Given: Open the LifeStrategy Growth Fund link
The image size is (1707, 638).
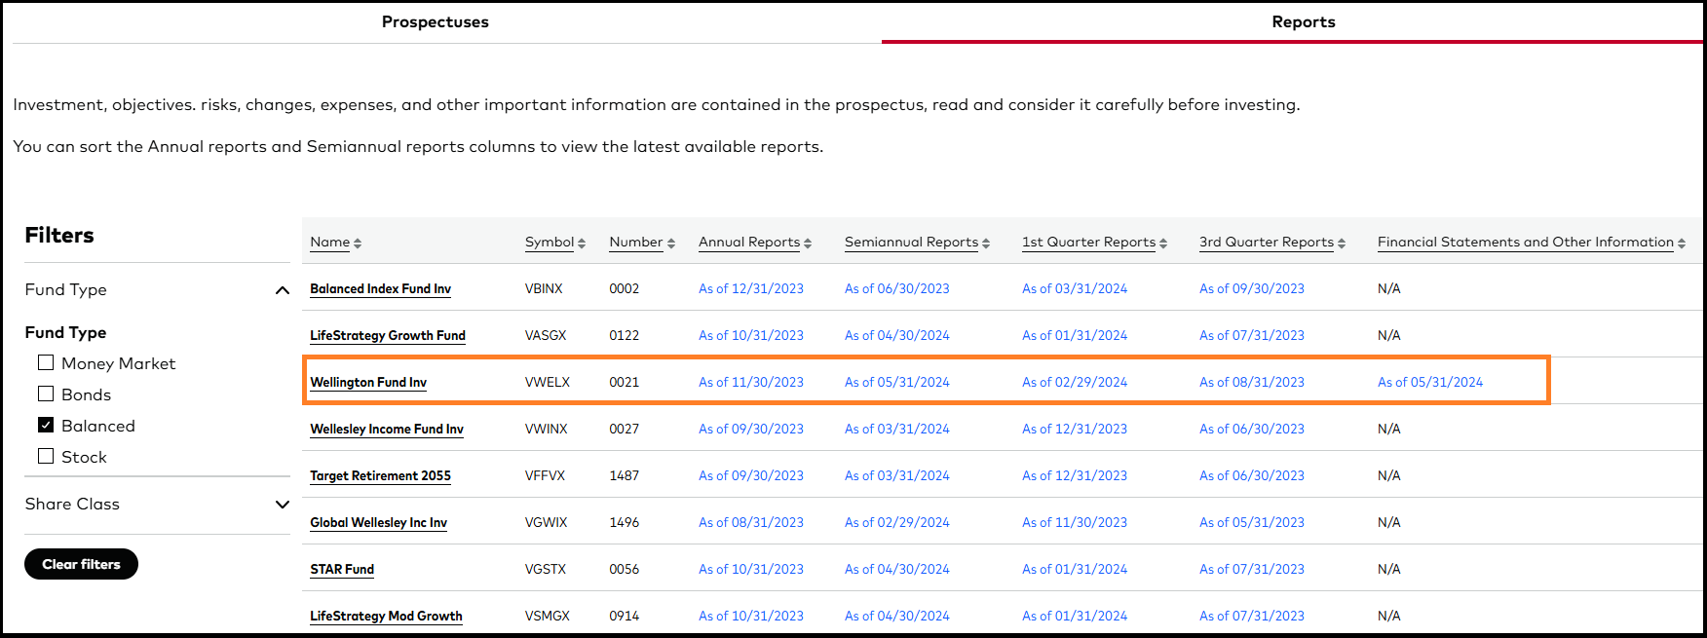Looking at the screenshot, I should point(388,336).
